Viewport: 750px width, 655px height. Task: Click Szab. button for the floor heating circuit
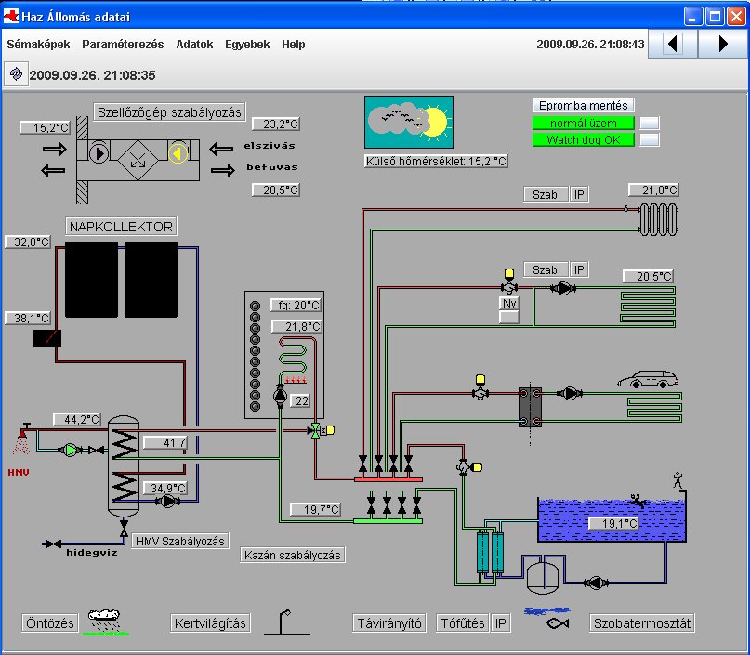546,269
